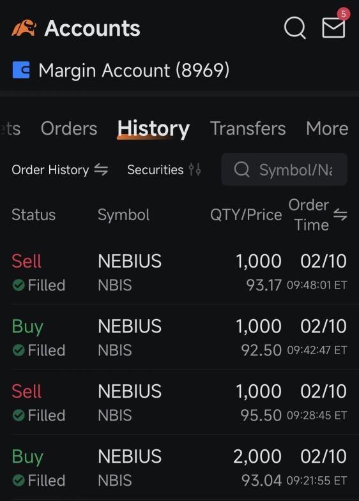Open the Sell order at 95.50

point(179,402)
